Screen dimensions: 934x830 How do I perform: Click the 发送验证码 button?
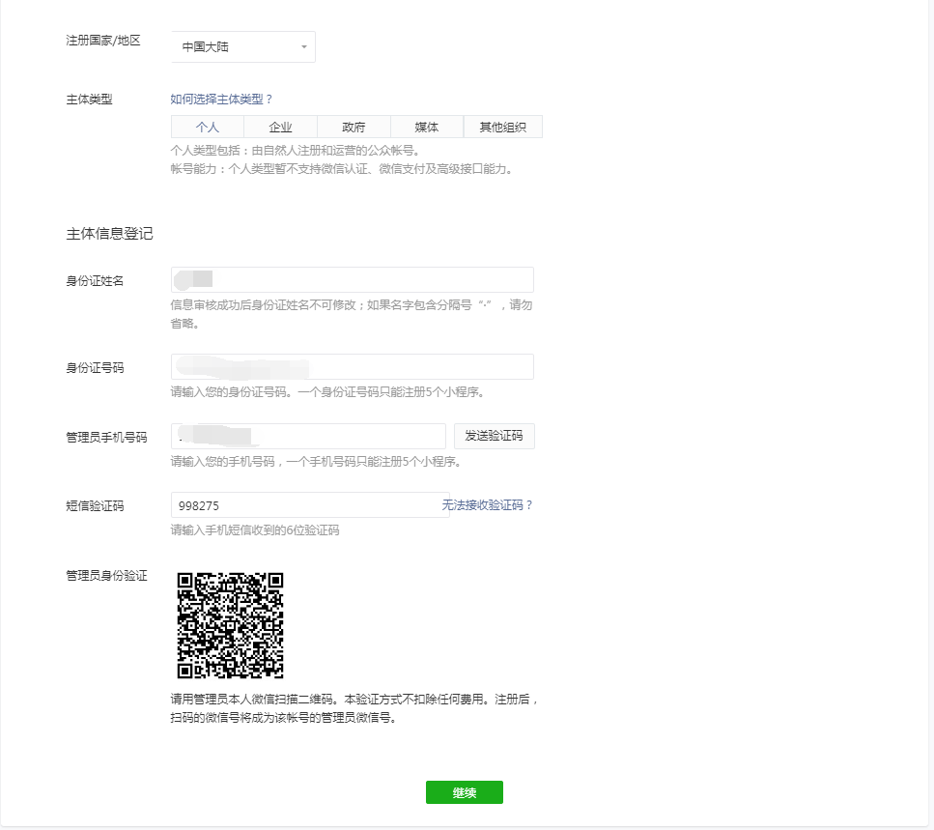494,436
